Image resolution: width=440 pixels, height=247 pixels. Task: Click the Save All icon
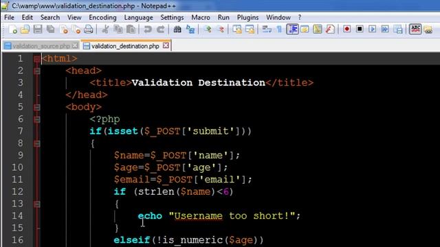pyautogui.click(x=51, y=29)
